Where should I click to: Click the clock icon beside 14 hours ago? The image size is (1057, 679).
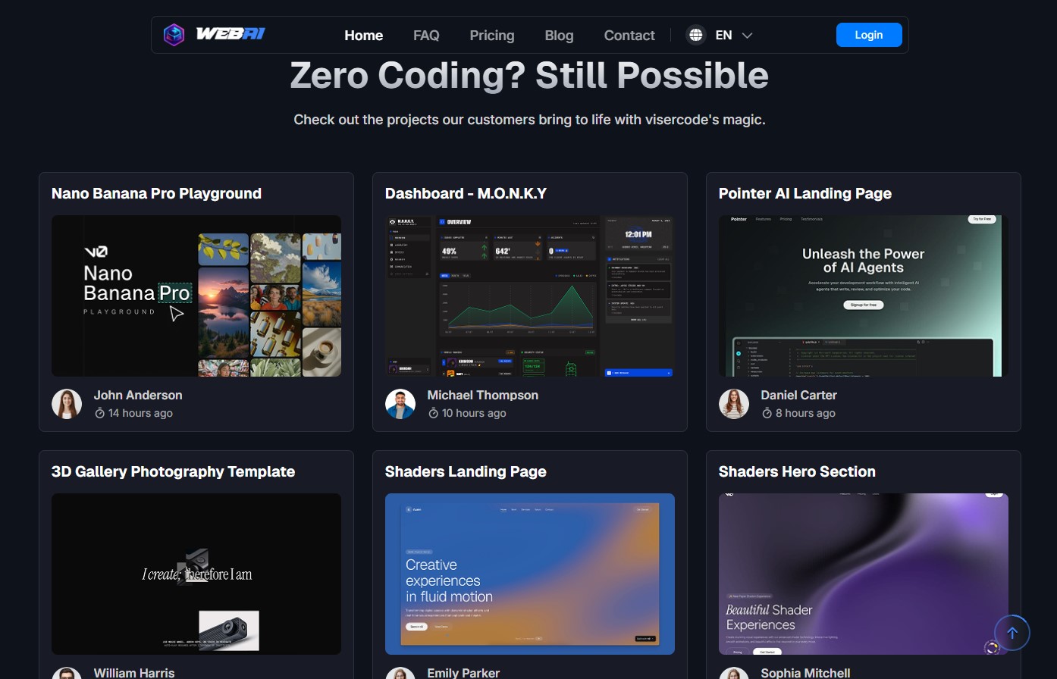pyautogui.click(x=99, y=413)
